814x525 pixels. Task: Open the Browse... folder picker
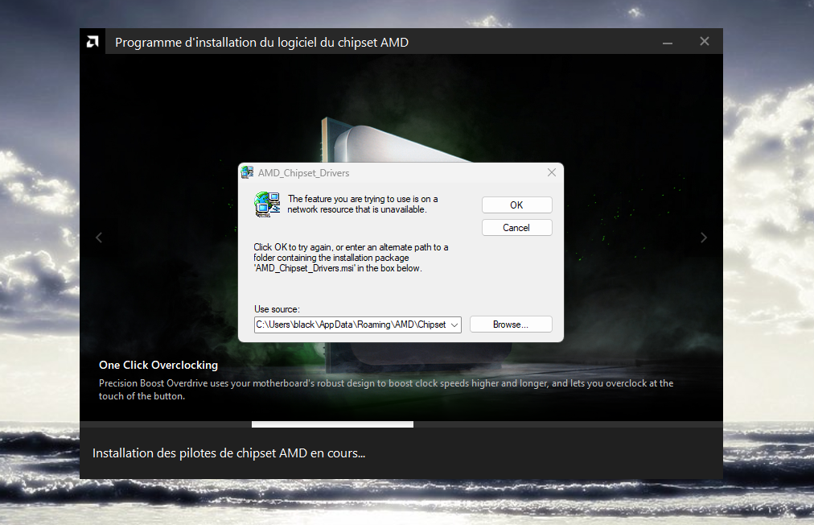[x=511, y=325]
